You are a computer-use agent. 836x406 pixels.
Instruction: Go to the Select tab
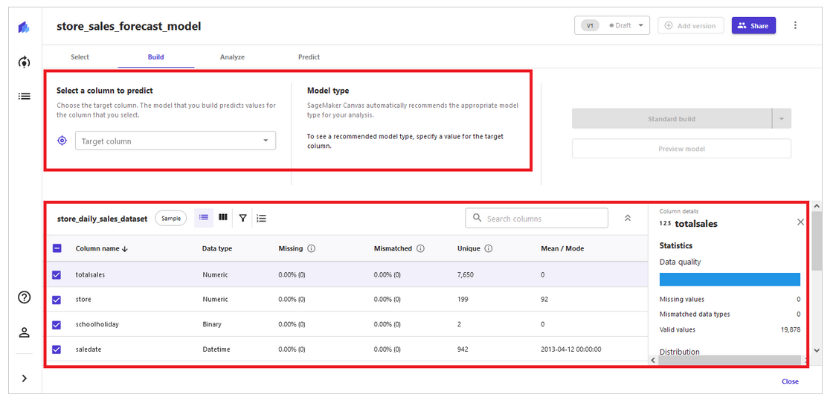(80, 57)
